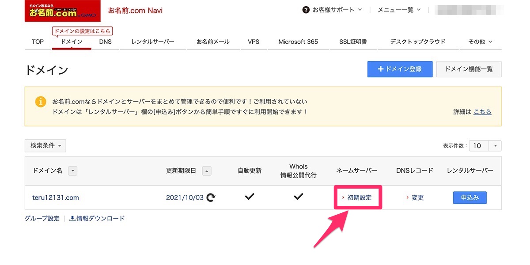
Task: Open the こちら details link
Action: [x=482, y=112]
